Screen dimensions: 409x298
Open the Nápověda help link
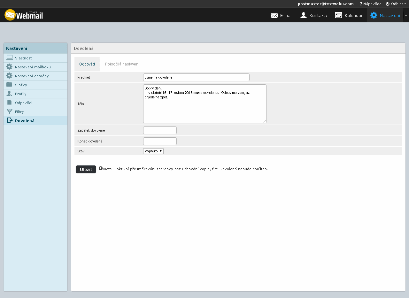point(370,4)
